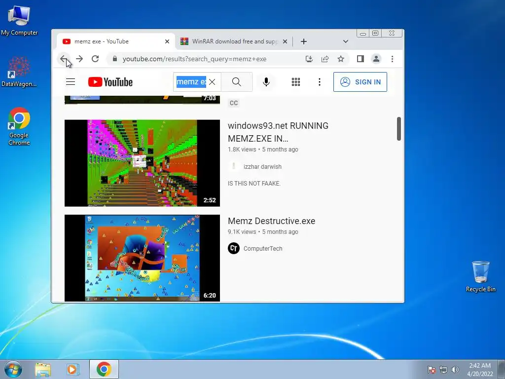Click the padlock icon in address bar
505x379 pixels.
point(114,59)
